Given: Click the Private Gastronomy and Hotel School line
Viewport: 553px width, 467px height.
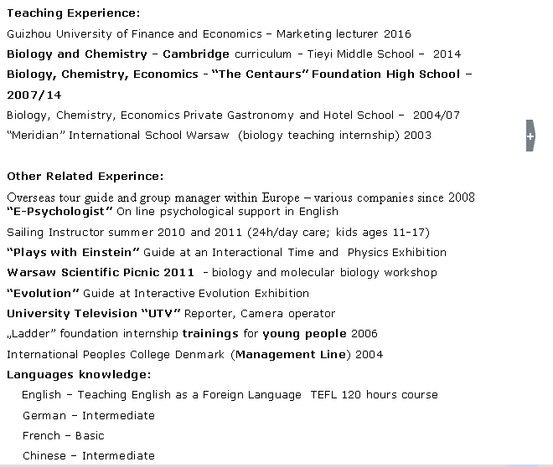Looking at the screenshot, I should click(x=233, y=115).
